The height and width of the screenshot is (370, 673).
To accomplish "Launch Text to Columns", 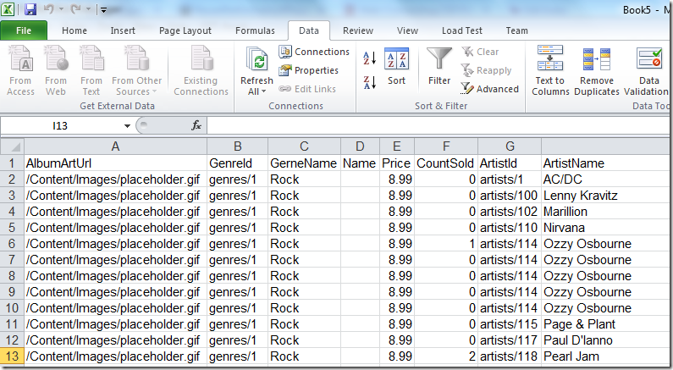I will (x=550, y=71).
